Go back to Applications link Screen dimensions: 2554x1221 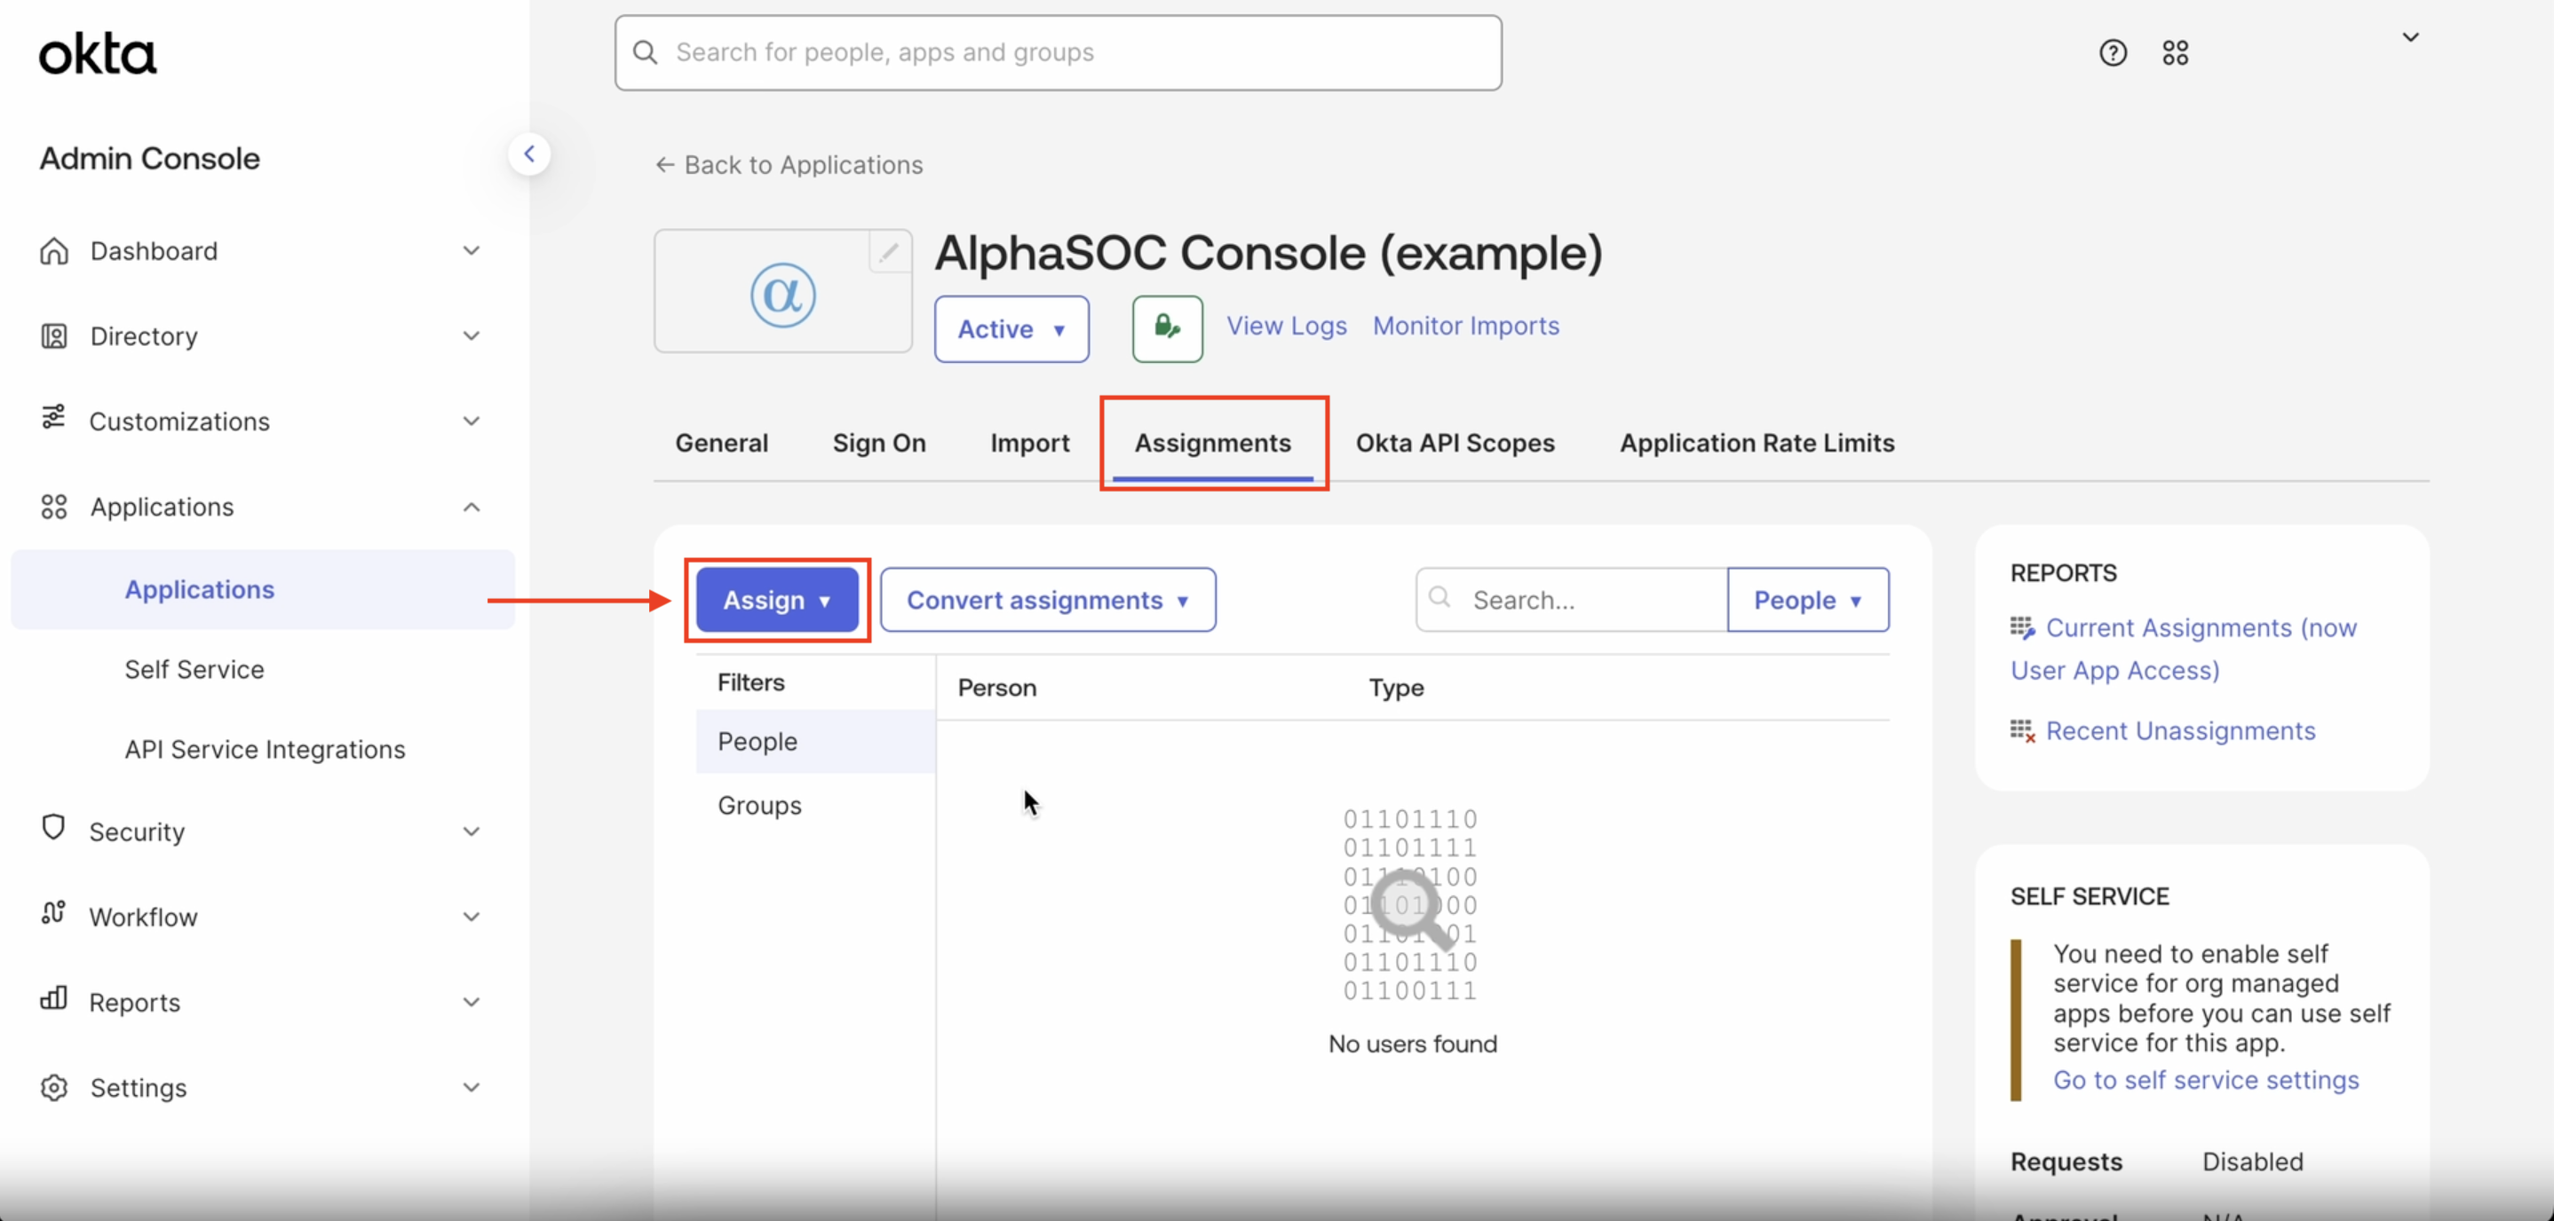pos(789,164)
